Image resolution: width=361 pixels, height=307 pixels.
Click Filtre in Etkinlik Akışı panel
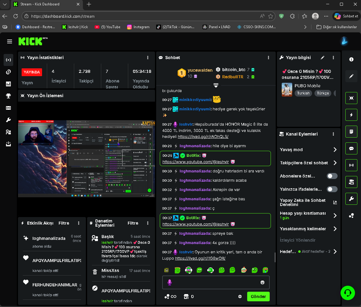click(x=64, y=223)
